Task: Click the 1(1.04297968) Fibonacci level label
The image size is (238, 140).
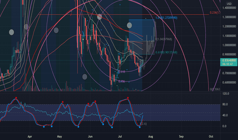Action: 164,39
